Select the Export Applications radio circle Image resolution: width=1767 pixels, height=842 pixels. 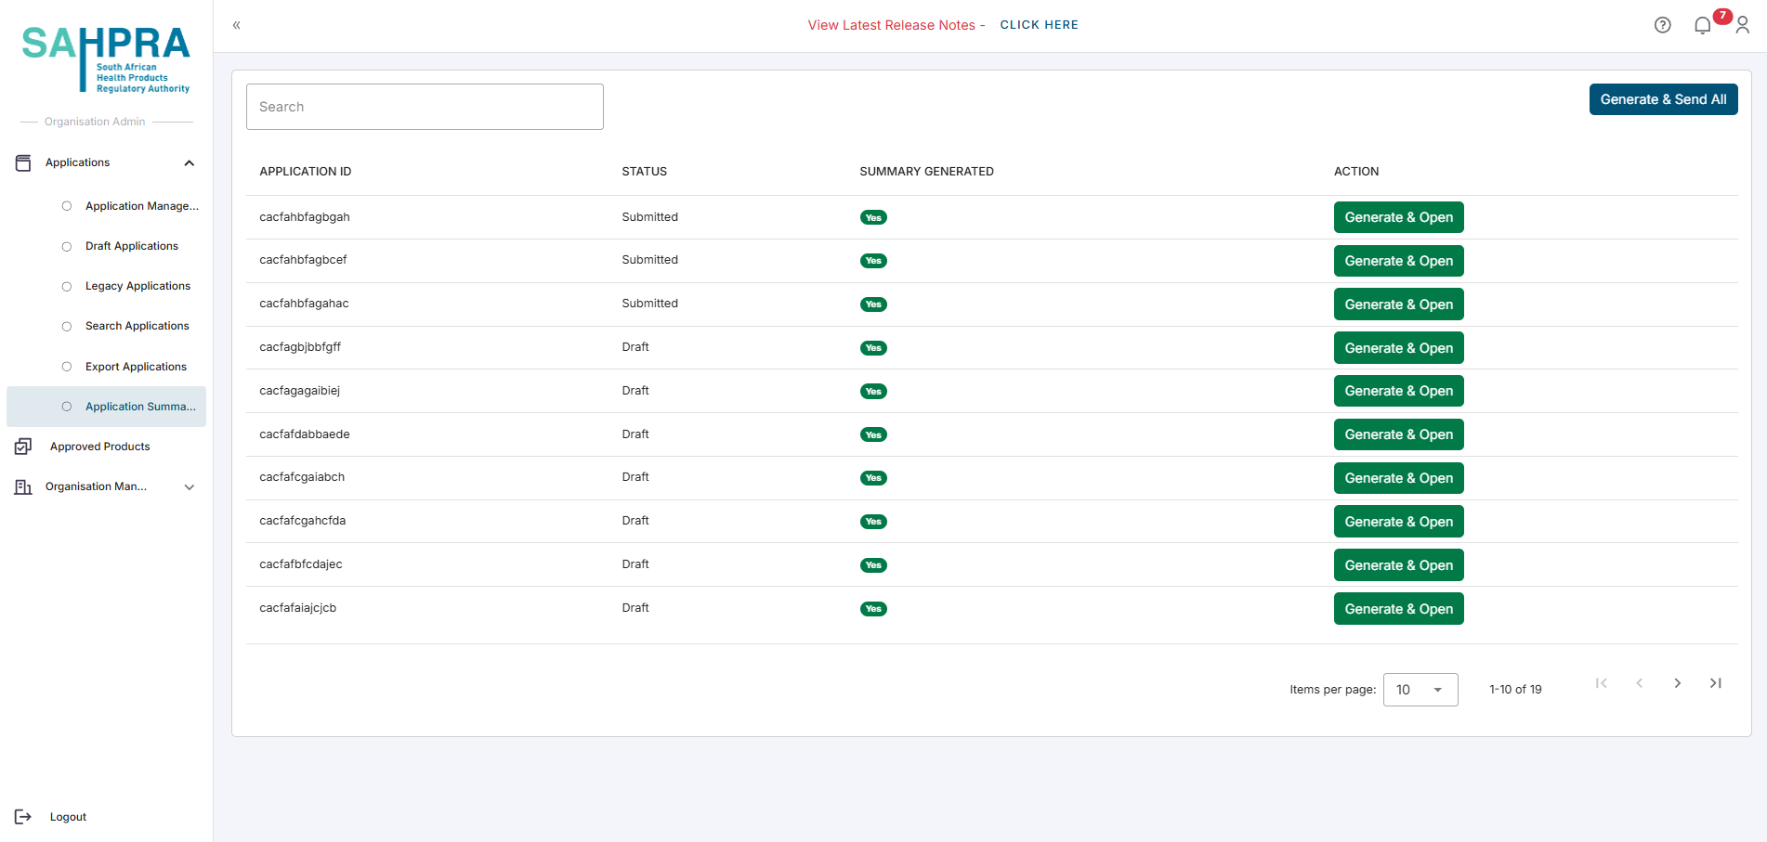click(x=67, y=367)
